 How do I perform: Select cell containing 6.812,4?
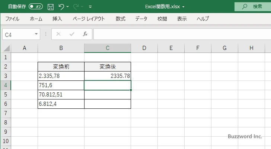(61, 104)
